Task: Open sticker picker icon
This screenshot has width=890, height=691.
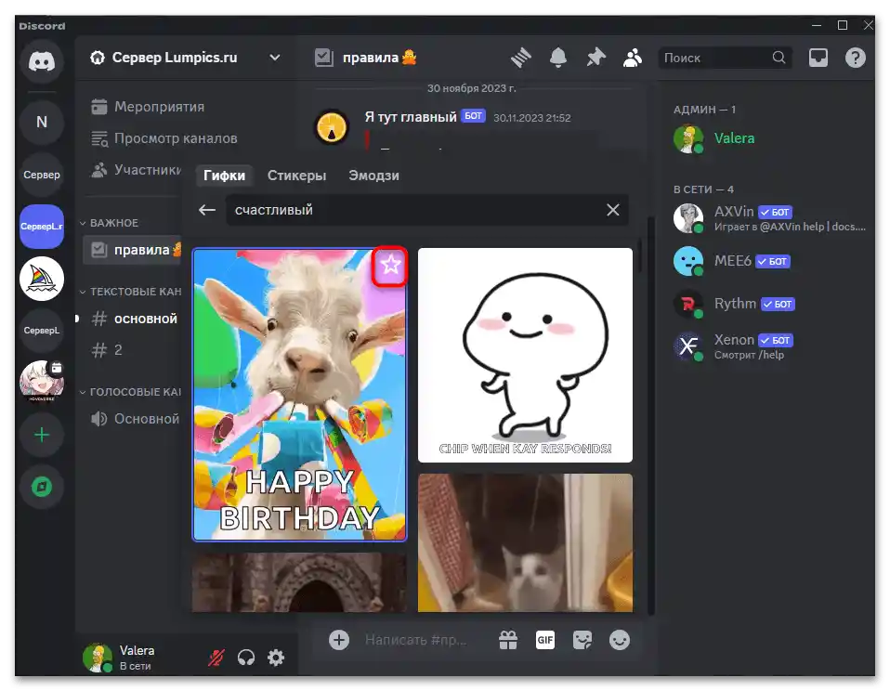Action: click(582, 640)
